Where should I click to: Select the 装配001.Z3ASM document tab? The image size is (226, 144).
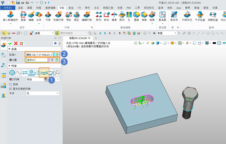tap(78, 38)
